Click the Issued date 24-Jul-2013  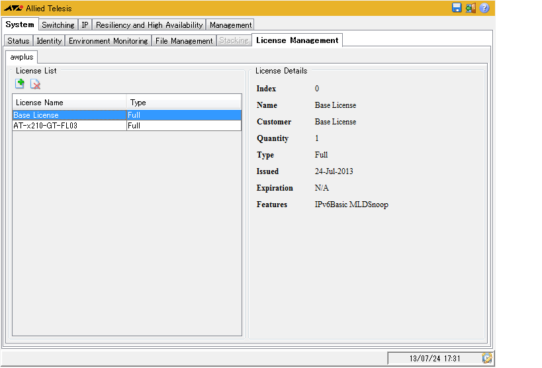click(x=334, y=171)
